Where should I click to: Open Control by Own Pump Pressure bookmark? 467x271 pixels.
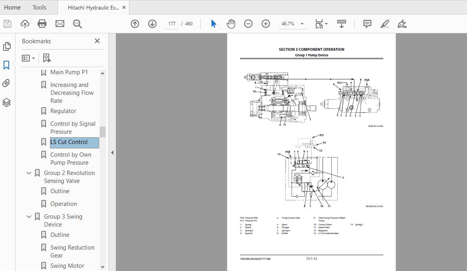71,158
